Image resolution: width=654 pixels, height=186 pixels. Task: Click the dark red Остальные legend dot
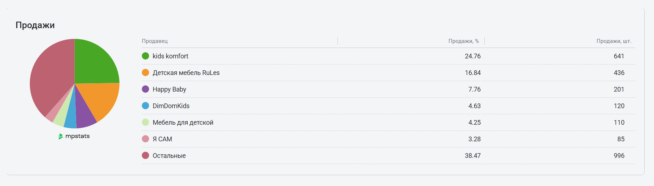[x=145, y=155]
